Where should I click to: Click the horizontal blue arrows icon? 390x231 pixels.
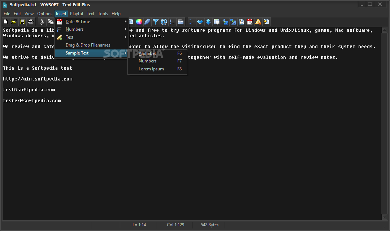click(200, 22)
